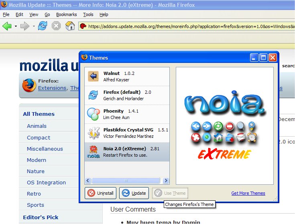Image resolution: width=295 pixels, height=224 pixels.
Task: Click the theme list's scroll left arrow
Action: point(88,181)
